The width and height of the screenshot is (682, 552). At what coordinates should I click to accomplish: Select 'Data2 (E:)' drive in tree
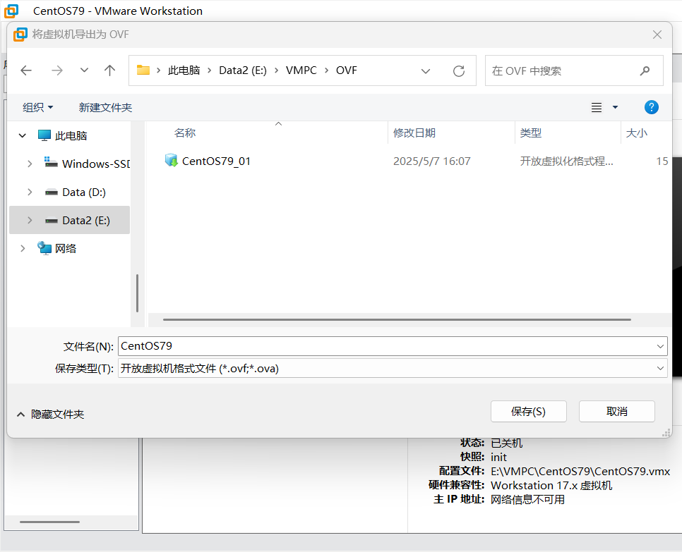(85, 220)
